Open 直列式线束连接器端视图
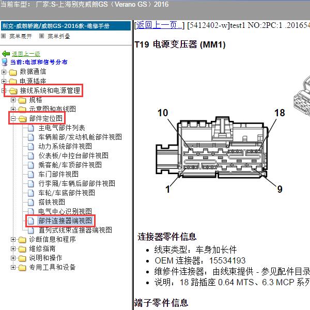This screenshot has width=310, height=310. (75, 230)
